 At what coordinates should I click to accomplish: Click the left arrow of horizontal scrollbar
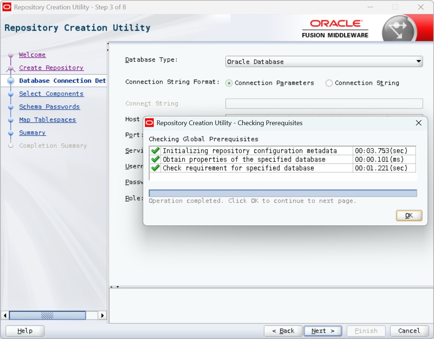[5, 315]
